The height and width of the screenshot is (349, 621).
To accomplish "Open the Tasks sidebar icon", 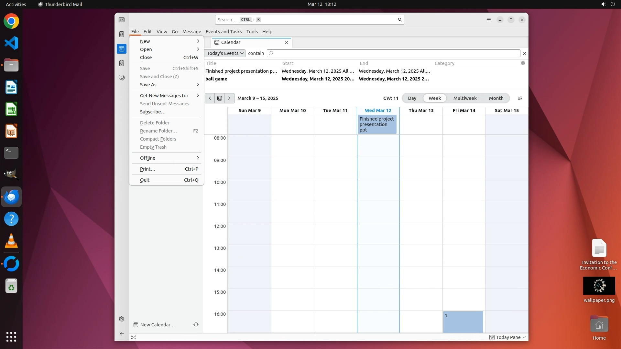I will (122, 63).
